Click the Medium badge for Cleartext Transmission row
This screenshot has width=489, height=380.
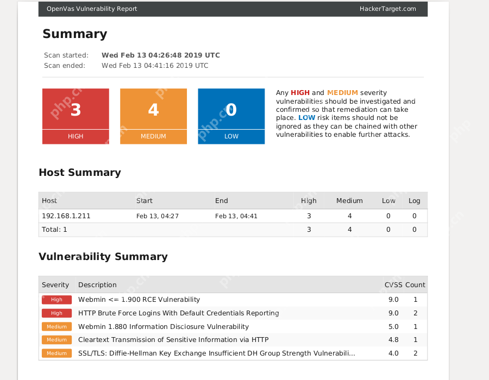[x=57, y=340]
